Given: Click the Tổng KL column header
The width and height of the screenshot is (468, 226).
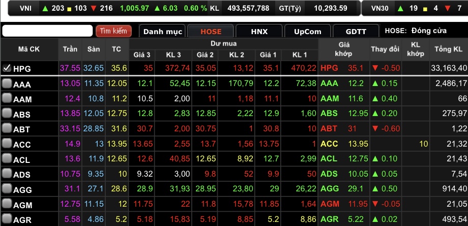Looking at the screenshot, I should pyautogui.click(x=448, y=49).
